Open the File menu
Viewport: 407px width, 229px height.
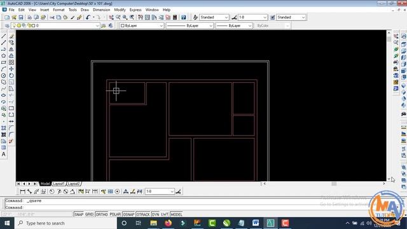coord(11,10)
